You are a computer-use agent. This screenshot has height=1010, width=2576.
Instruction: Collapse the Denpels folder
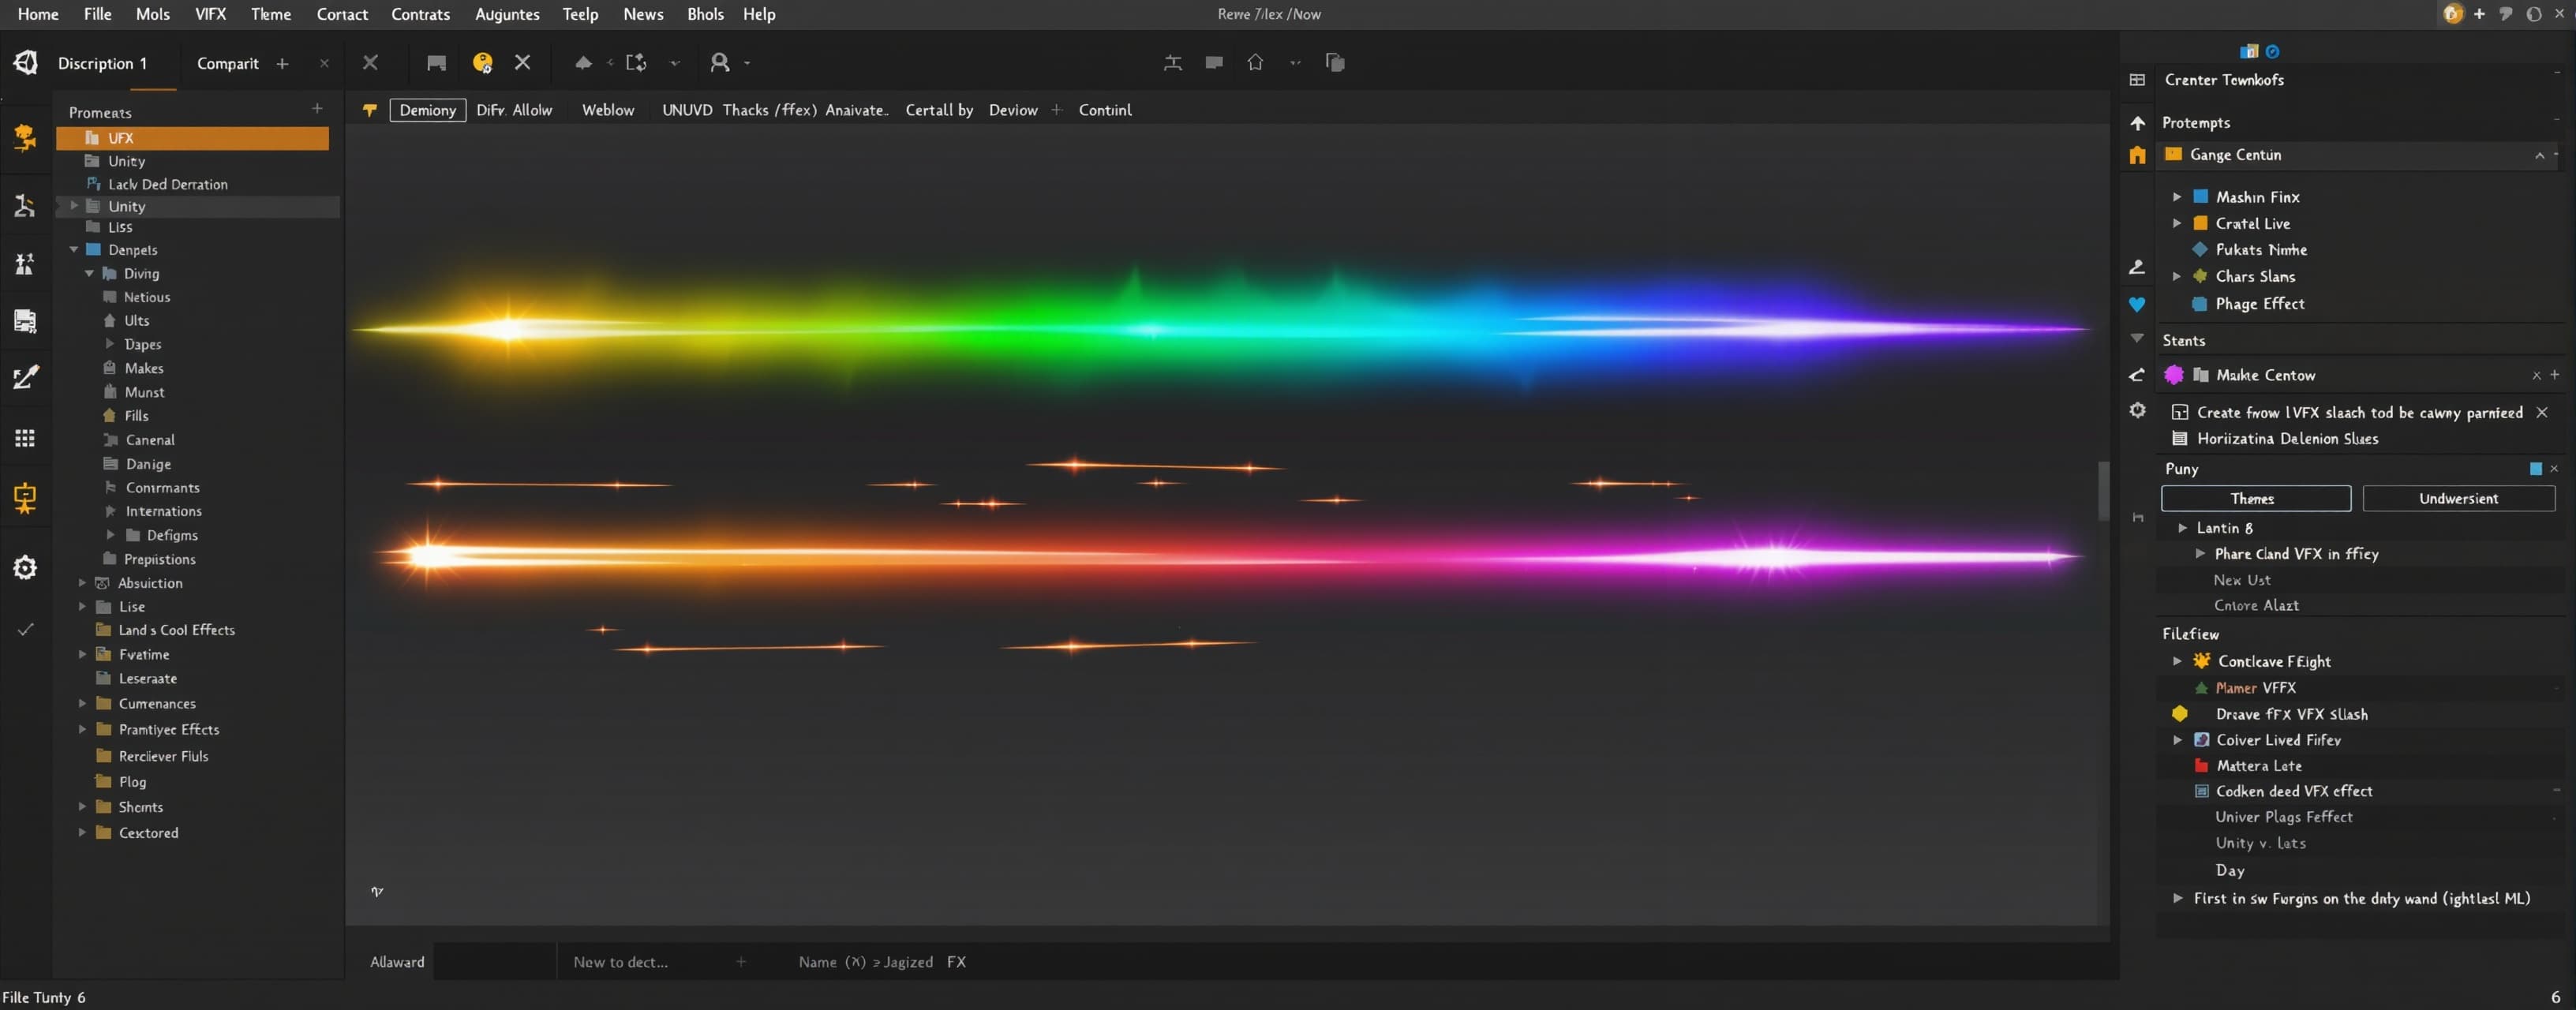pyautogui.click(x=74, y=250)
